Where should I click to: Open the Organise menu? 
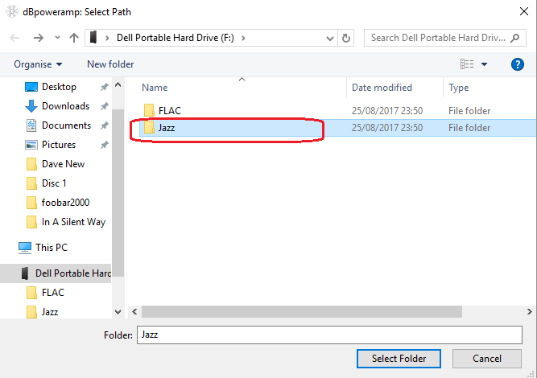tap(38, 64)
